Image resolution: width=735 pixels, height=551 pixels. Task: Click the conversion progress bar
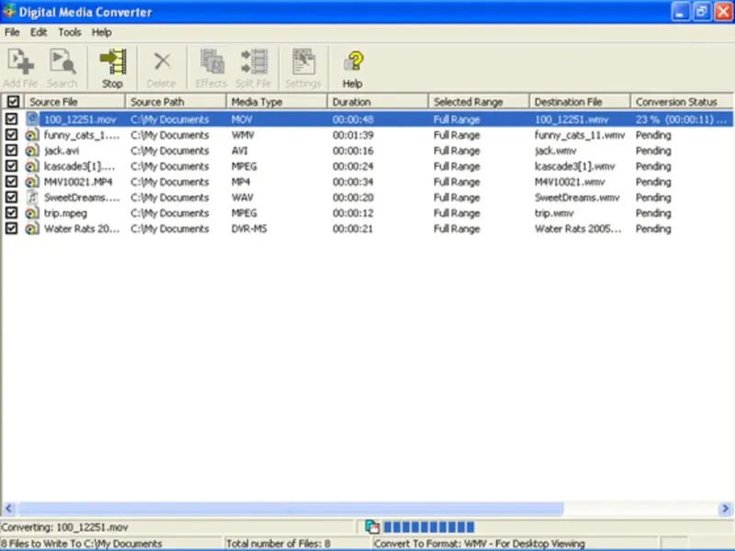click(428, 527)
